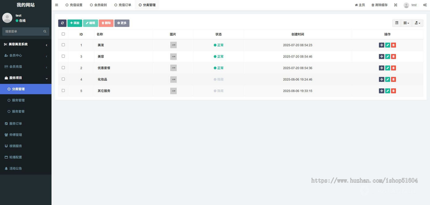
Task: Click the drag/move icon for row 美容
Action: 381,57
